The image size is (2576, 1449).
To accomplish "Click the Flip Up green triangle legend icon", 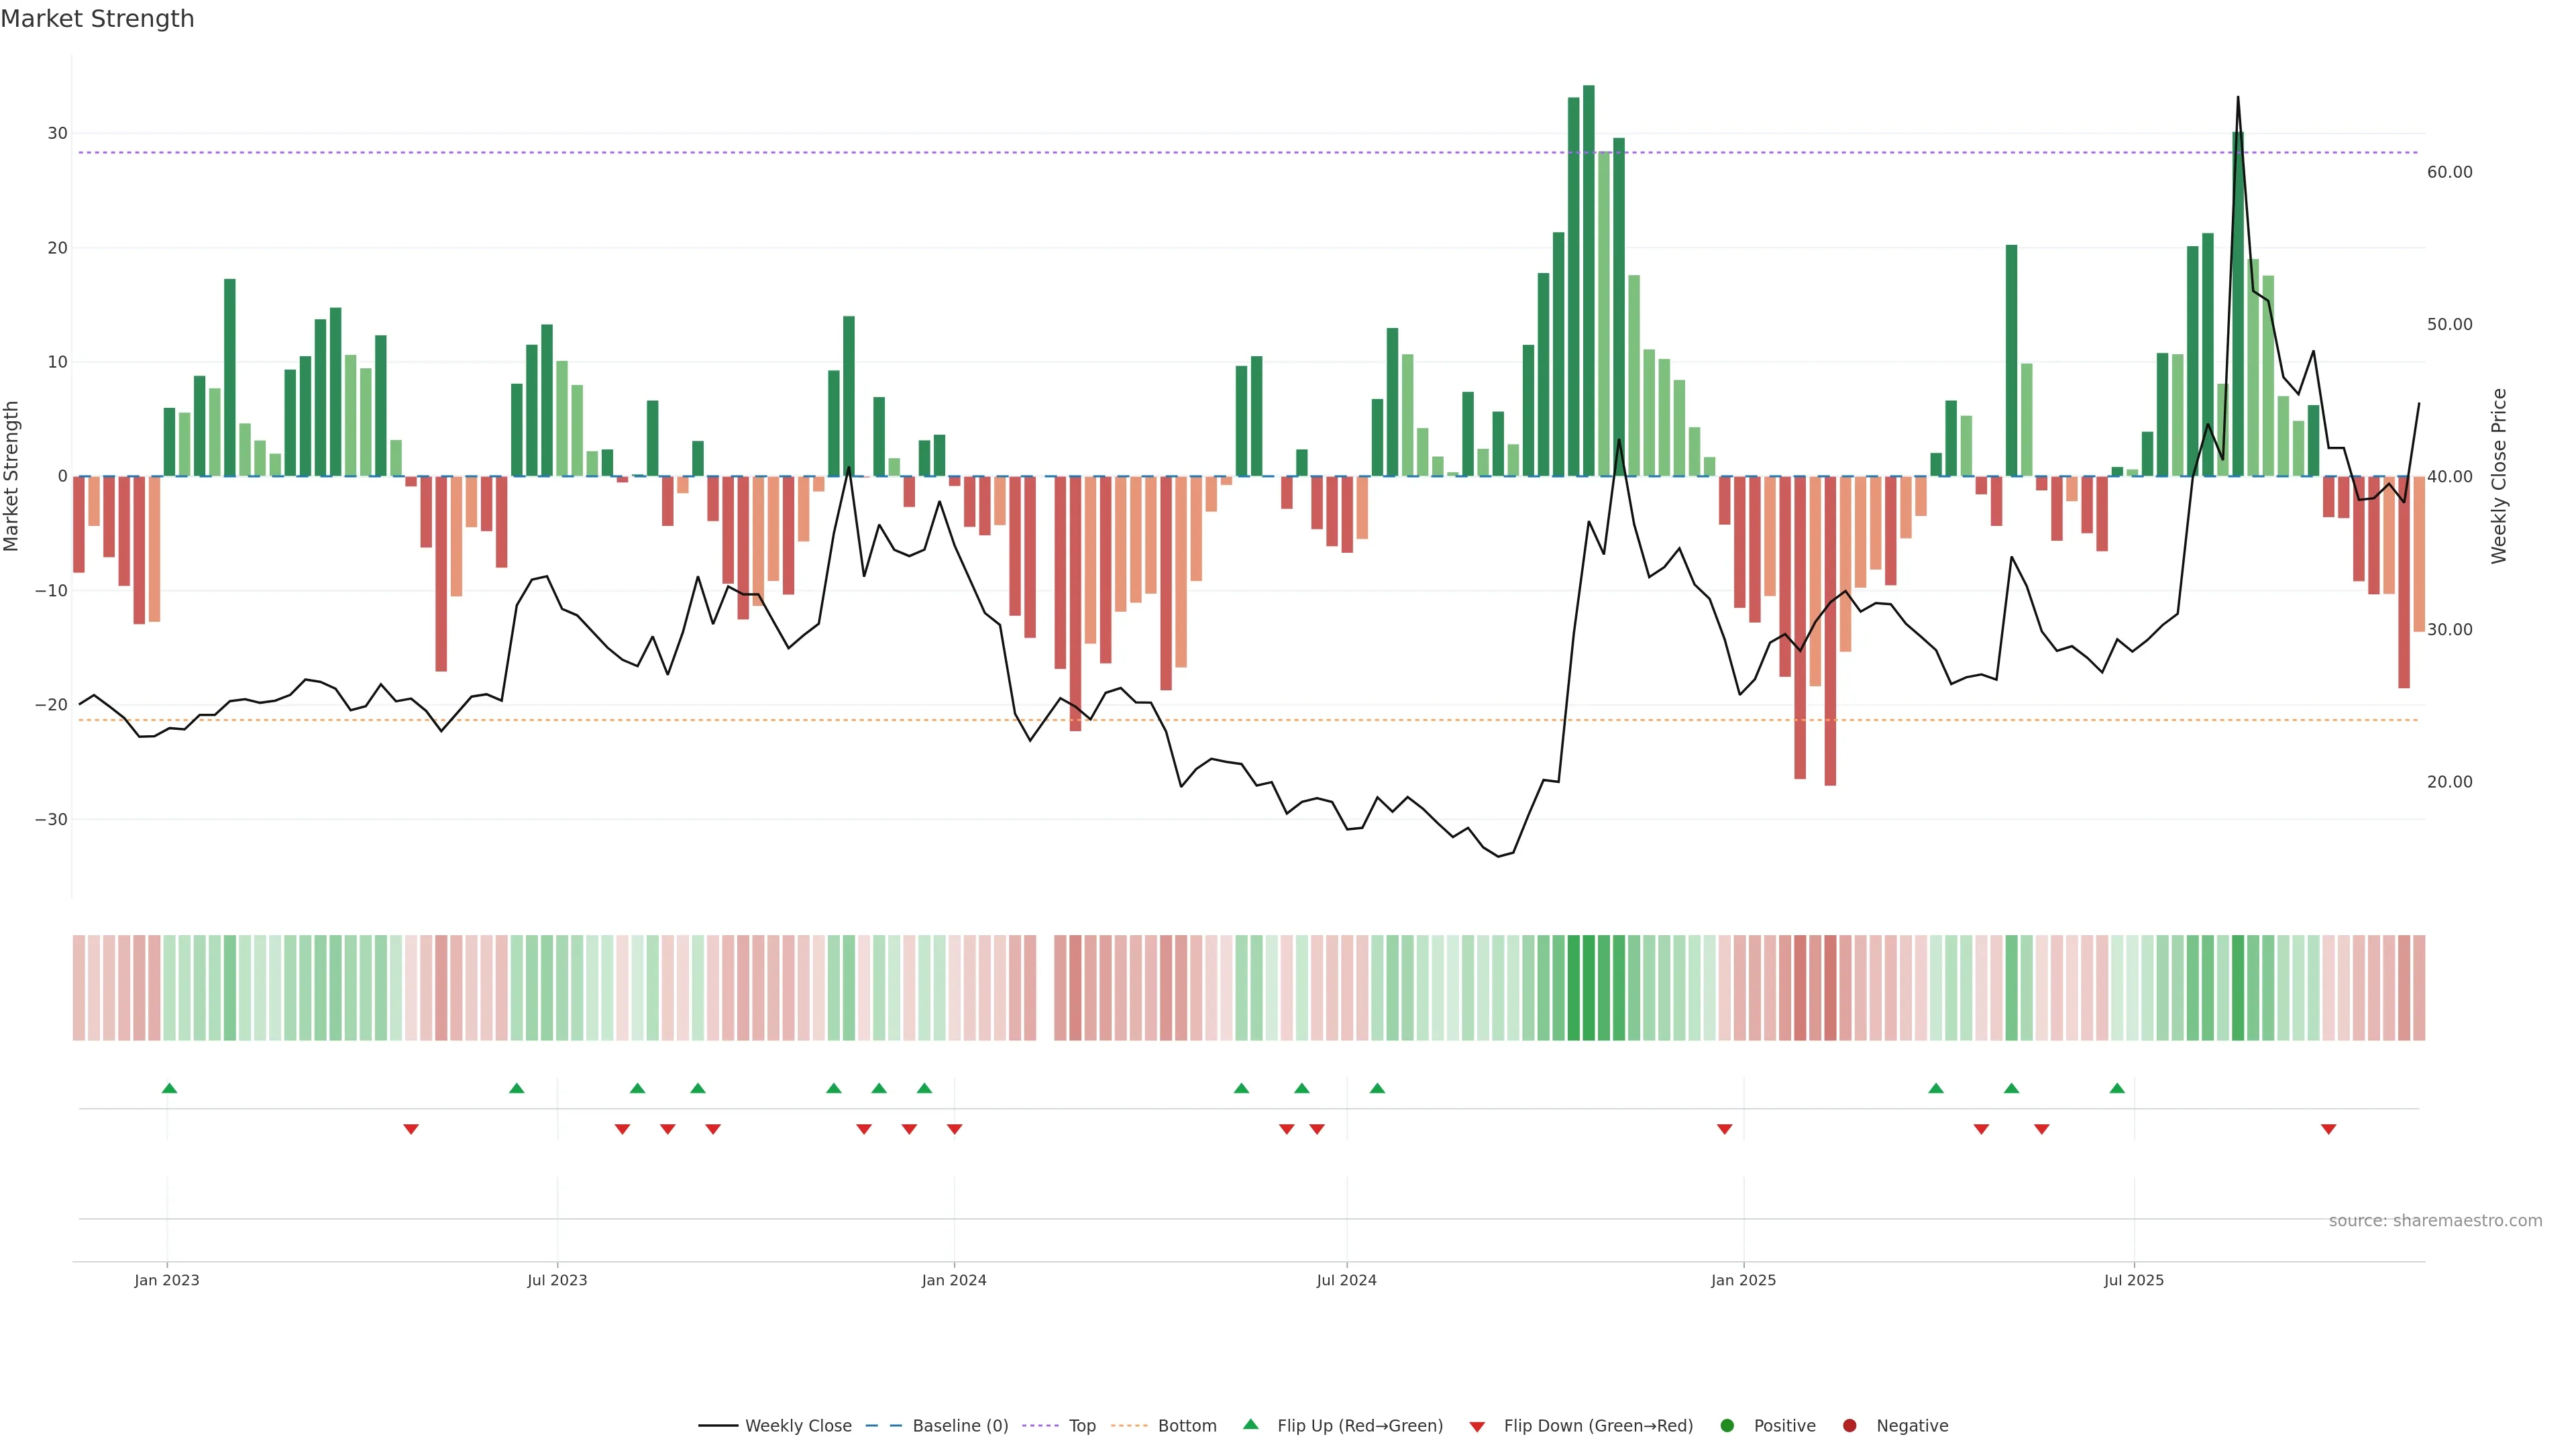I will point(1250,1424).
